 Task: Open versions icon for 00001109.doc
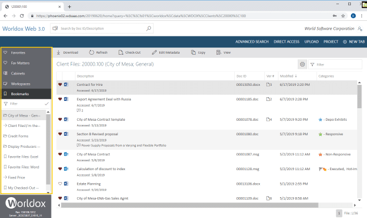269,198
